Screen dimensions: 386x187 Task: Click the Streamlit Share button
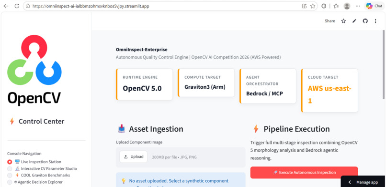tap(330, 21)
